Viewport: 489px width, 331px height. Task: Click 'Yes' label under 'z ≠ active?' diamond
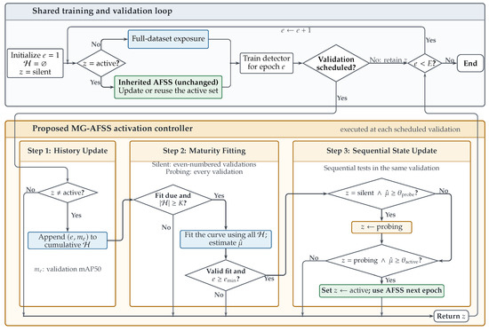pyautogui.click(x=76, y=215)
